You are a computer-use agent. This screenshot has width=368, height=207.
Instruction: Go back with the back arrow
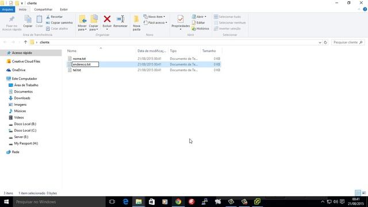(5, 42)
